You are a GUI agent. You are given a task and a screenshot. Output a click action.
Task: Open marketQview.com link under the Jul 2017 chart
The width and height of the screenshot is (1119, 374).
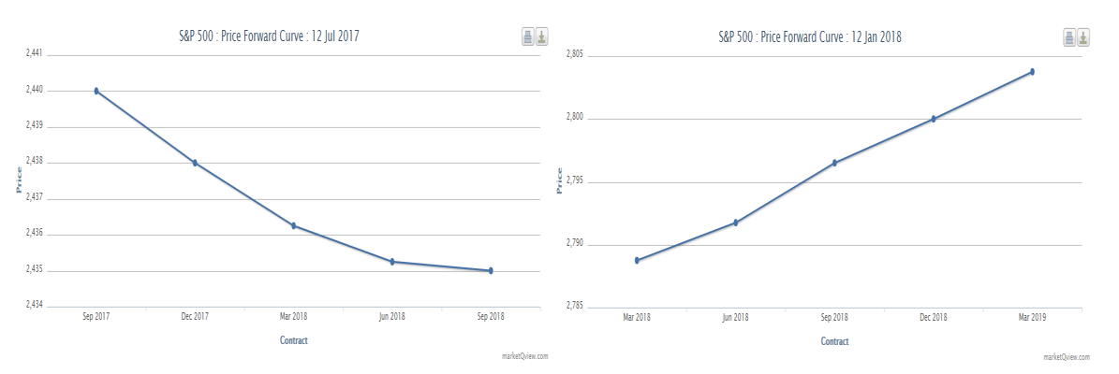click(525, 356)
